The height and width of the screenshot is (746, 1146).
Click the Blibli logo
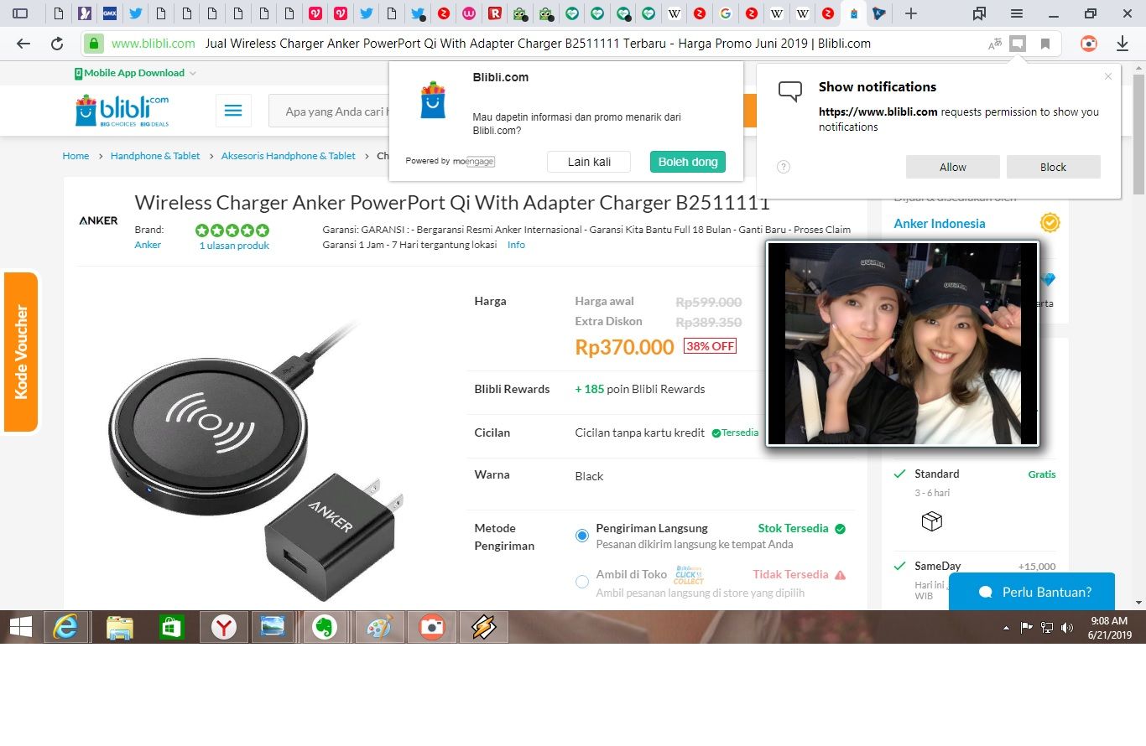(x=122, y=111)
